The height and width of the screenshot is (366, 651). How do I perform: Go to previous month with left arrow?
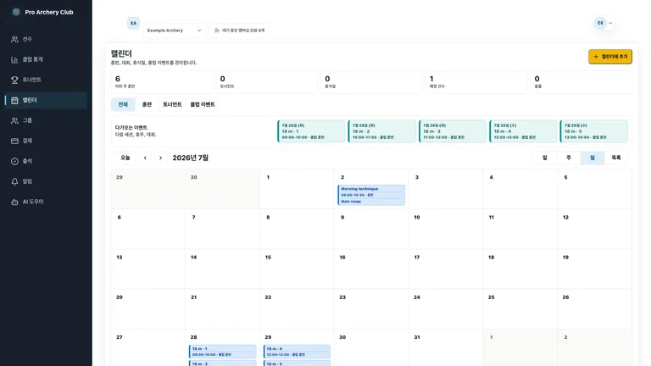tap(145, 158)
